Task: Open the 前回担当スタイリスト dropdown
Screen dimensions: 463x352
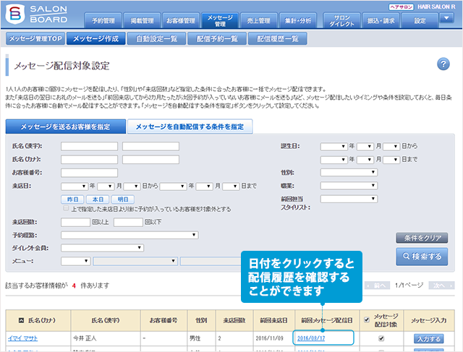Action: click(349, 199)
